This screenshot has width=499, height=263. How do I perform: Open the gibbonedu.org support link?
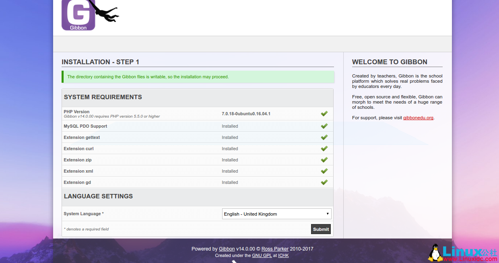418,118
